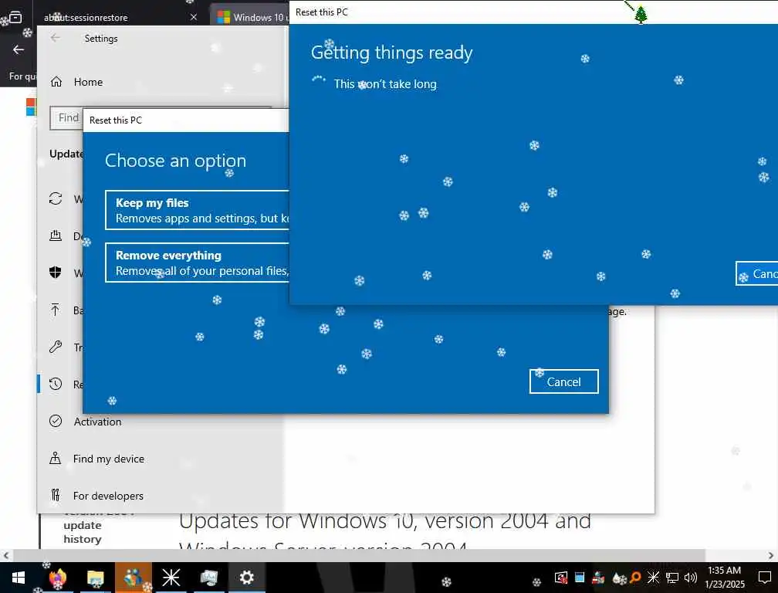
Task: Open the Settings gear in the taskbar
Action: click(247, 578)
